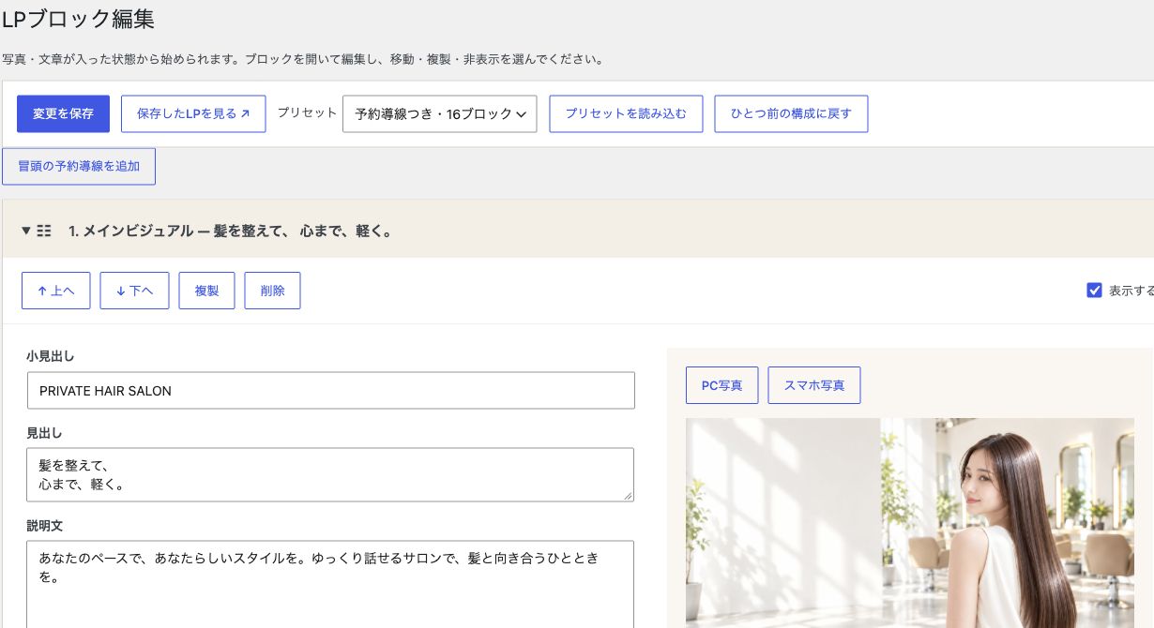Select the PC写真 tab button
This screenshot has height=628, width=1154.
pos(721,385)
